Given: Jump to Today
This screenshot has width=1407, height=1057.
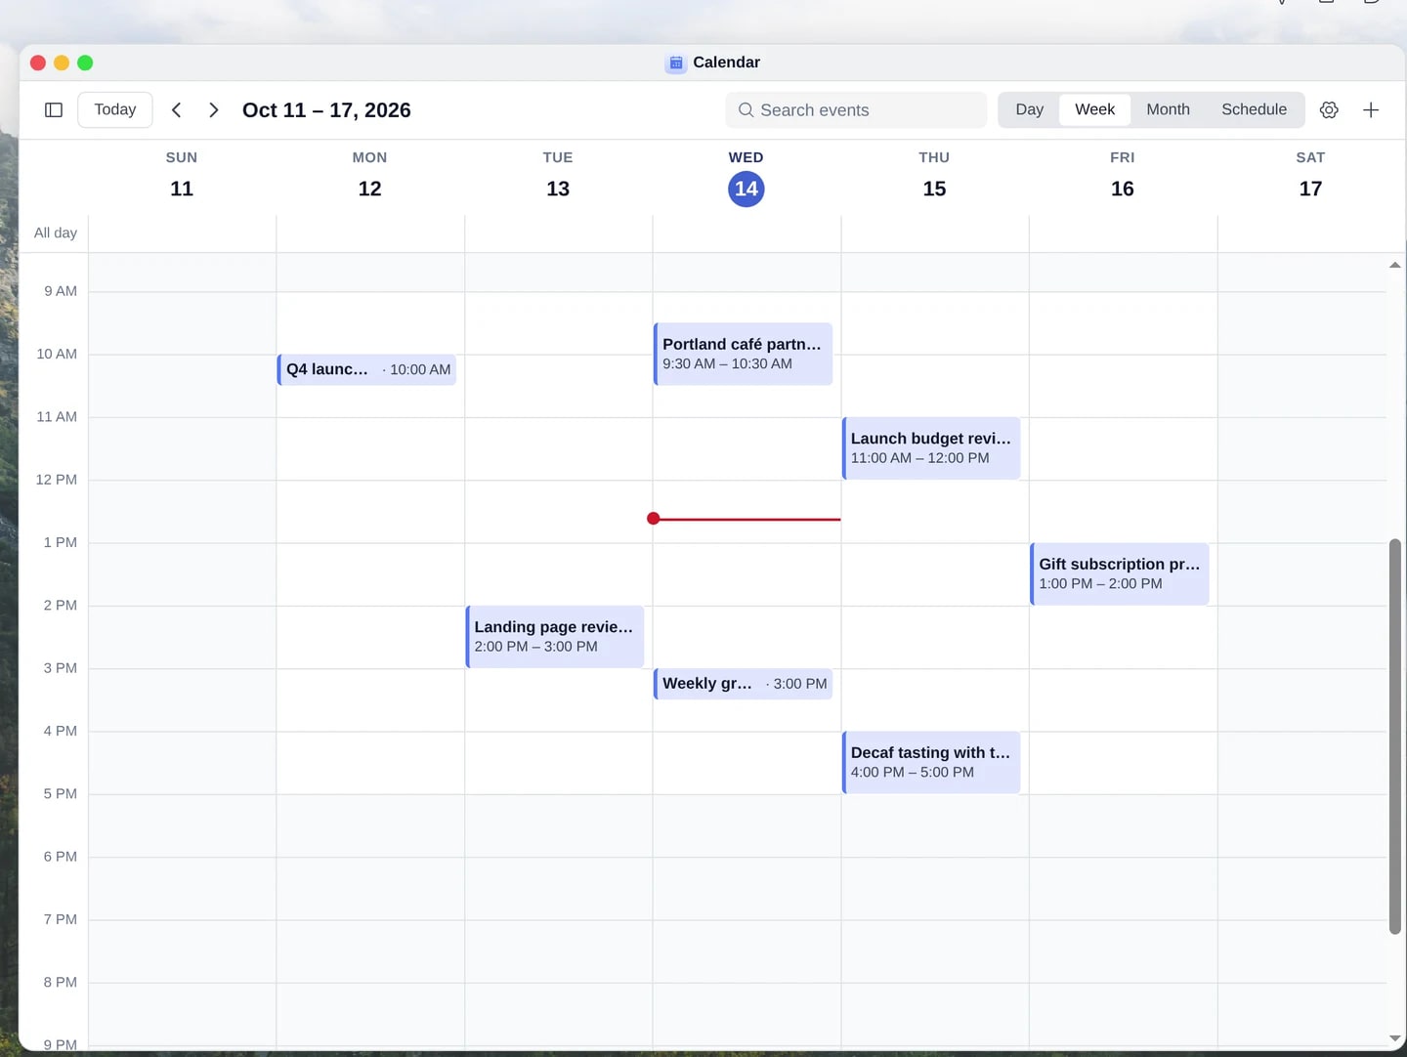Looking at the screenshot, I should (x=115, y=110).
